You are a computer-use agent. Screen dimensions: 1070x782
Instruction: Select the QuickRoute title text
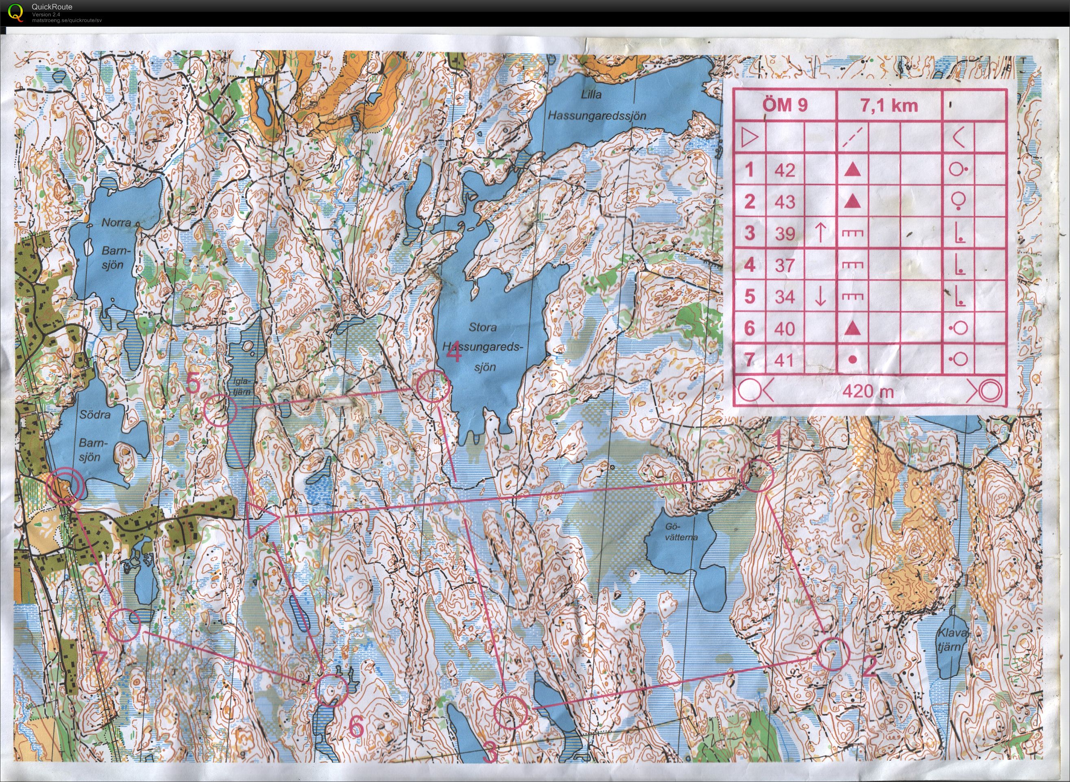click(52, 7)
